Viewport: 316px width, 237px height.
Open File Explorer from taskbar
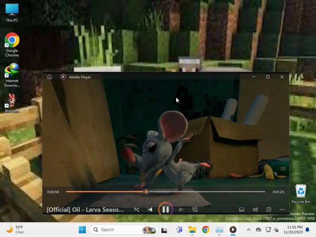pos(192,230)
